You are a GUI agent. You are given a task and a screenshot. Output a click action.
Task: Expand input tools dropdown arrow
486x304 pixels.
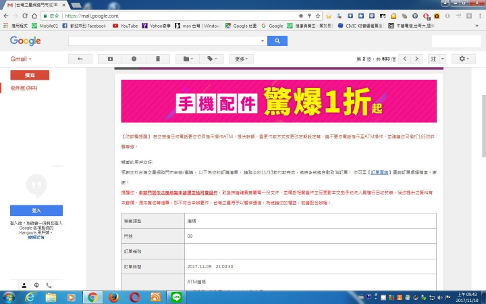point(443,59)
